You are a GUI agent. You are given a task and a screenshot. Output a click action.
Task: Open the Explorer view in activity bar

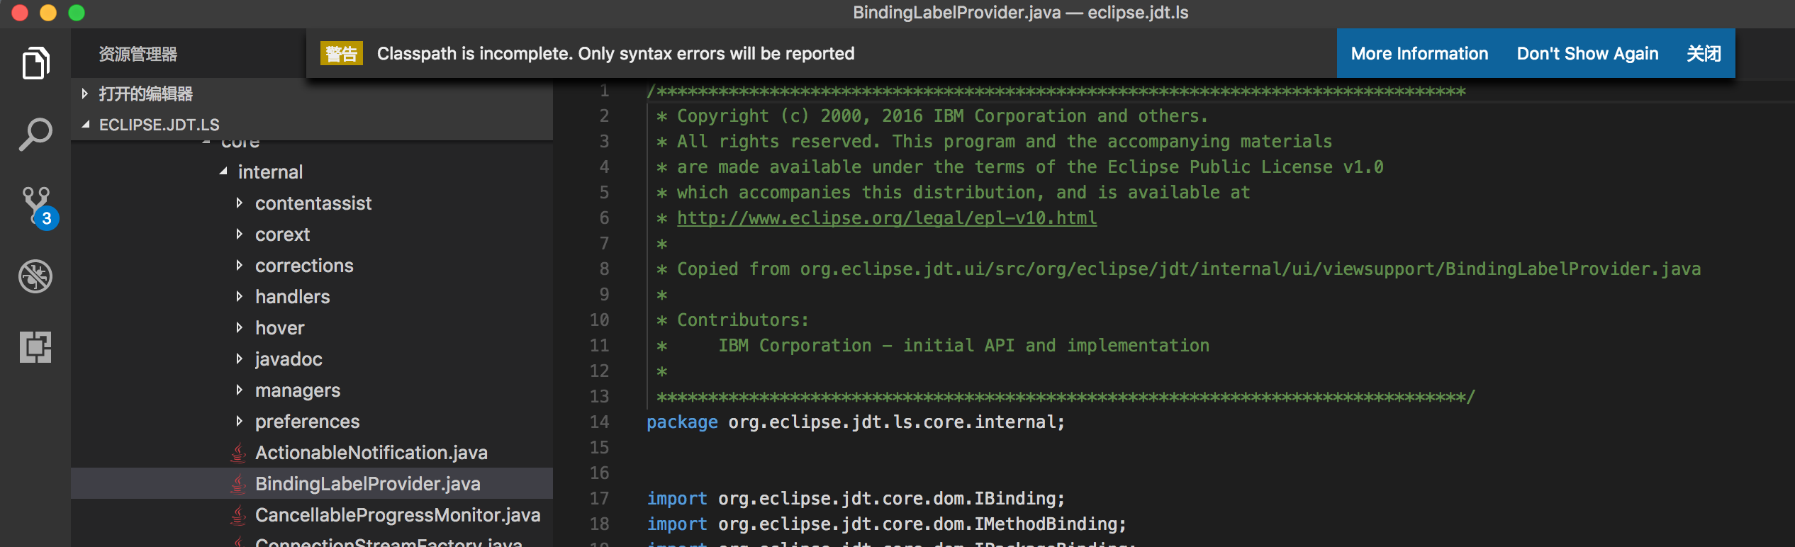pyautogui.click(x=35, y=64)
